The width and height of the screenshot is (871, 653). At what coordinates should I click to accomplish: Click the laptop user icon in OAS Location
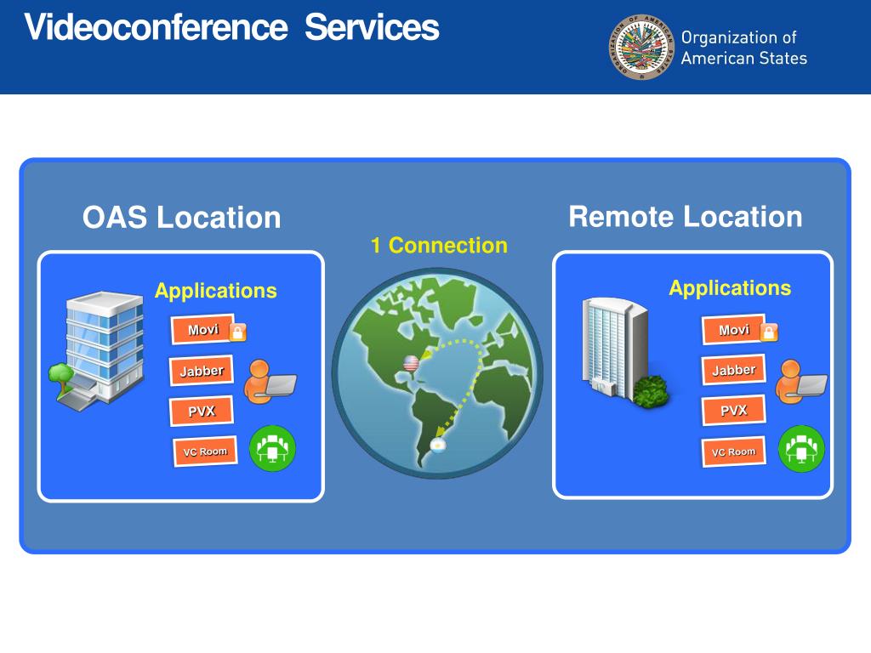270,382
